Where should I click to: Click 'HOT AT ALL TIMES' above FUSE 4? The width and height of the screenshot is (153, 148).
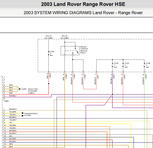click(x=49, y=37)
